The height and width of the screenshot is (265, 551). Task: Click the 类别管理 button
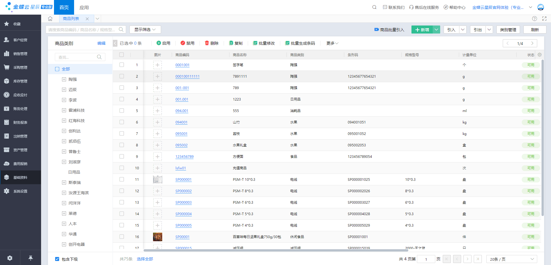508,30
